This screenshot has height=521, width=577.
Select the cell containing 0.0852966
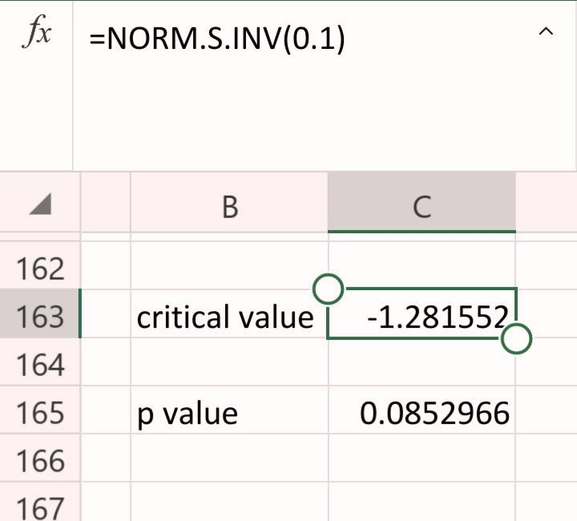coord(422,414)
